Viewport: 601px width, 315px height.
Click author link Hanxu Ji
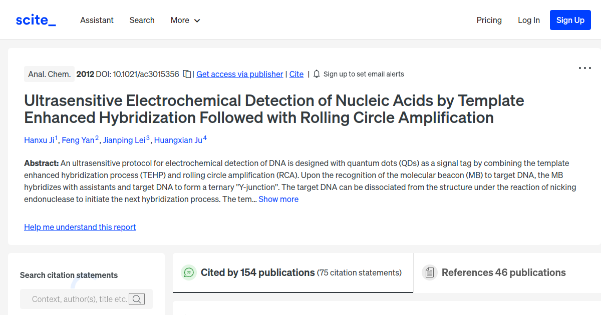pos(40,140)
